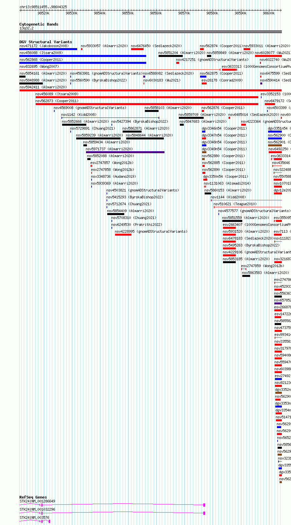Select nsv456088 (Itsara2009) variant label
This screenshot has height=525, width=291.
pos(41,53)
